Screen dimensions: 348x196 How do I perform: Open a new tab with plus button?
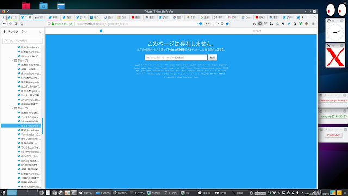[308, 17]
